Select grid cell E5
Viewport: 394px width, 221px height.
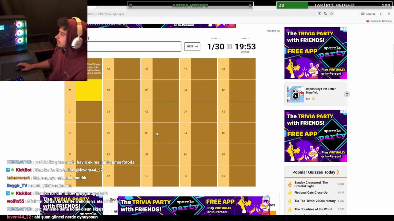click(x=237, y=155)
